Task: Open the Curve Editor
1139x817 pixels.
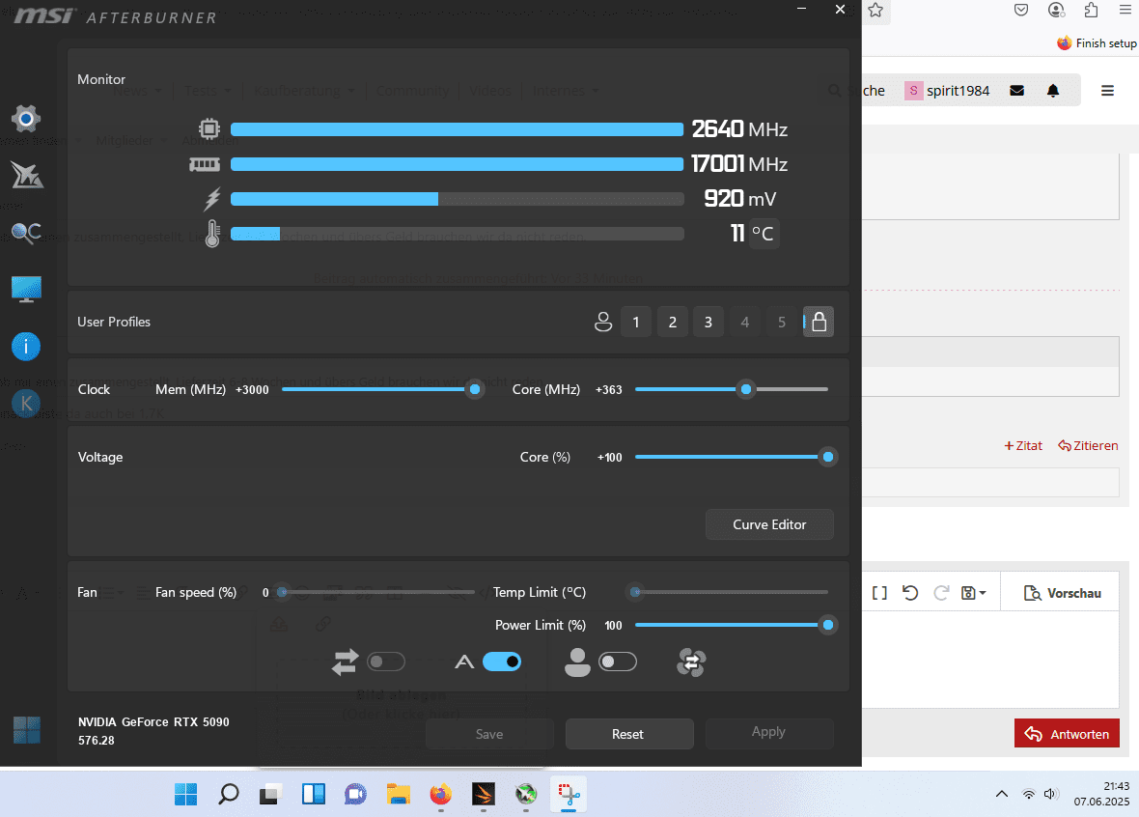Action: (769, 524)
